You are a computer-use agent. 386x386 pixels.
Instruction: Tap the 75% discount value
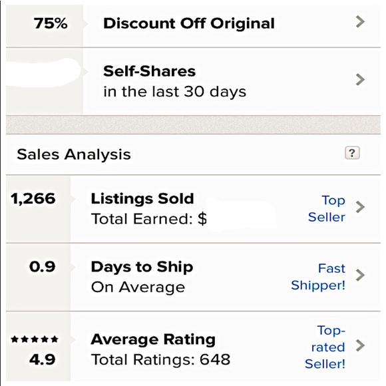[x=51, y=23]
